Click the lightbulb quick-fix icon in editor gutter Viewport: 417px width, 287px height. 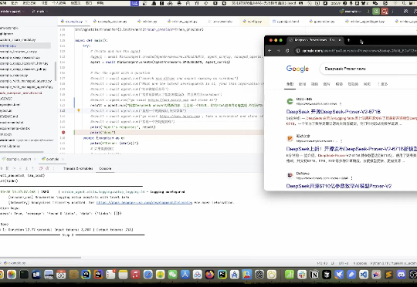point(79,110)
